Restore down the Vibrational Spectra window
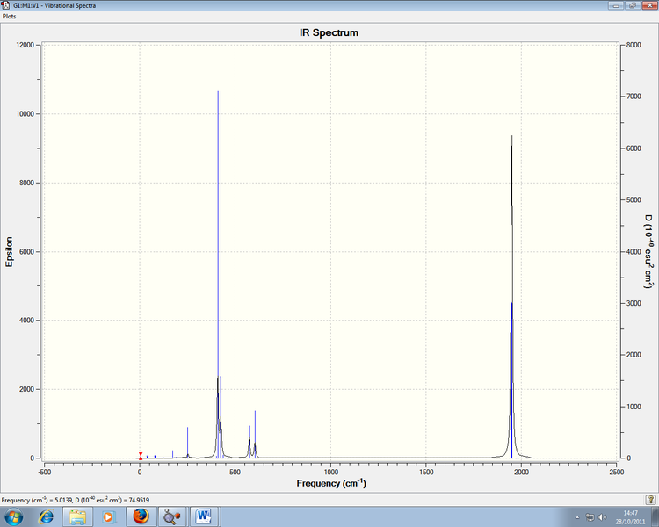Viewport: 659px width, 527px height. coord(632,5)
